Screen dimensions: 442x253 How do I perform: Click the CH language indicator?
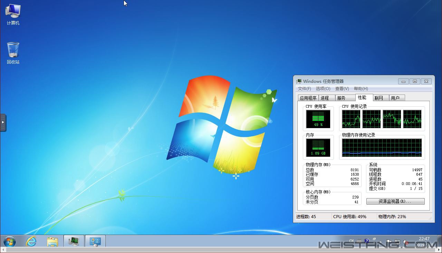click(352, 241)
